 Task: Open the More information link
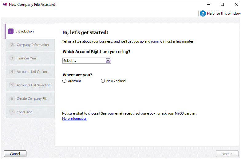coord(75,119)
